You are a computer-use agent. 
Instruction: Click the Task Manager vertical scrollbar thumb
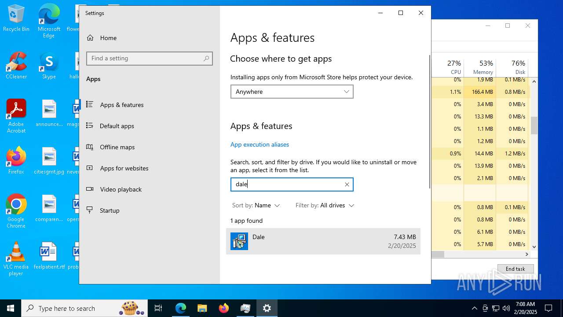click(x=534, y=125)
